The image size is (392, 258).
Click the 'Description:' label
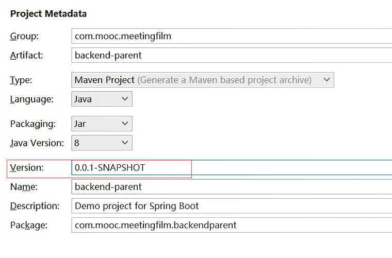pos(35,206)
